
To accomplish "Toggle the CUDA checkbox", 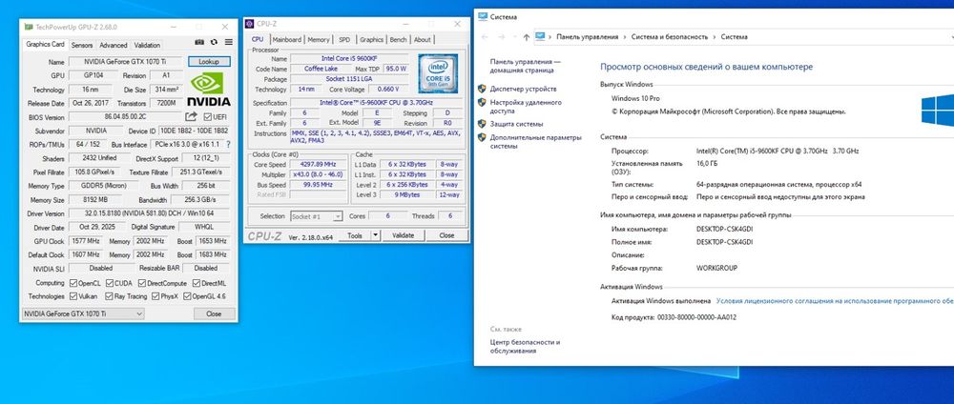I will pyautogui.click(x=110, y=283).
